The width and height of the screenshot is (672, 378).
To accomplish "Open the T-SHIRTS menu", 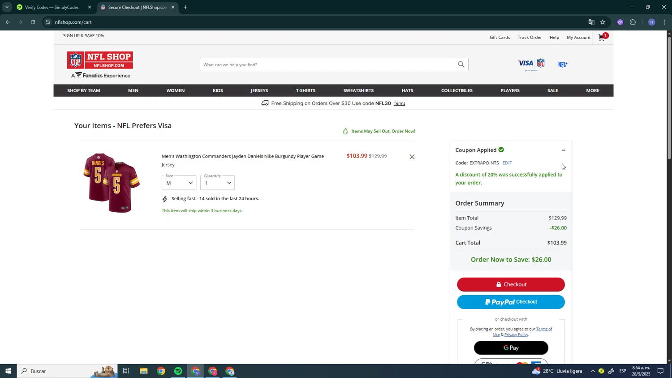I will (x=306, y=90).
